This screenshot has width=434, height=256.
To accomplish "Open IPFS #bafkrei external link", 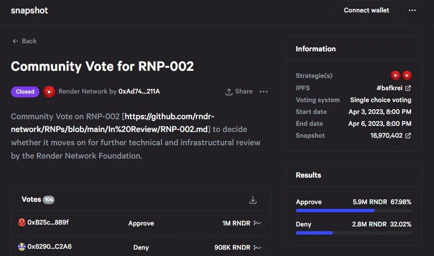I will tap(394, 88).
